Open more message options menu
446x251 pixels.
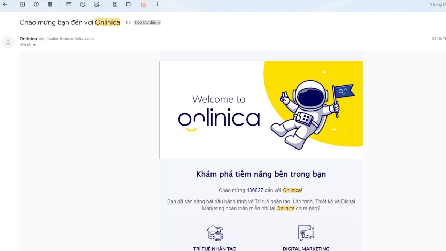tap(157, 4)
